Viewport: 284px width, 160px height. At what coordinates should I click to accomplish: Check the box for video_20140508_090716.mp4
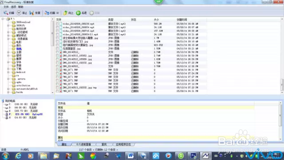[57, 31]
